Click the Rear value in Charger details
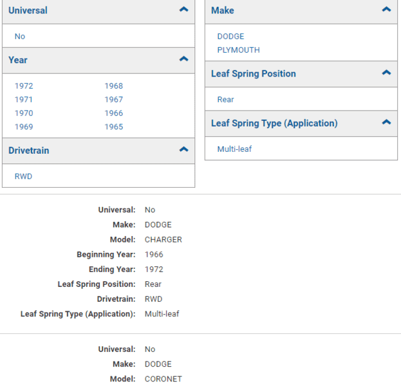The image size is (401, 386). 153,284
